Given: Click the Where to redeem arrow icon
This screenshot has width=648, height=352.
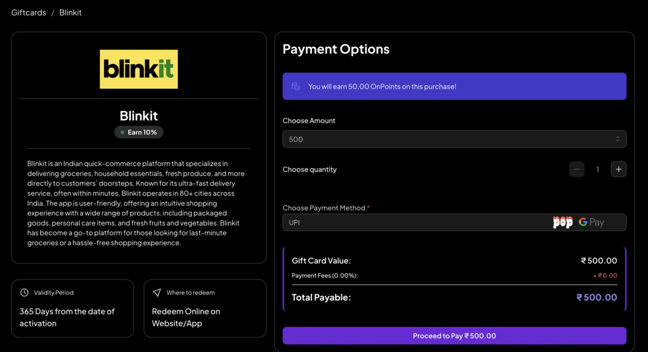Looking at the screenshot, I should pos(156,293).
